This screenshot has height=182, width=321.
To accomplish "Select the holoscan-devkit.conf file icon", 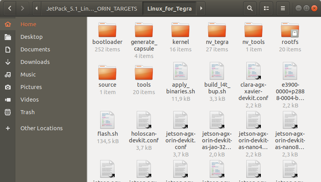I will [x=144, y=120].
